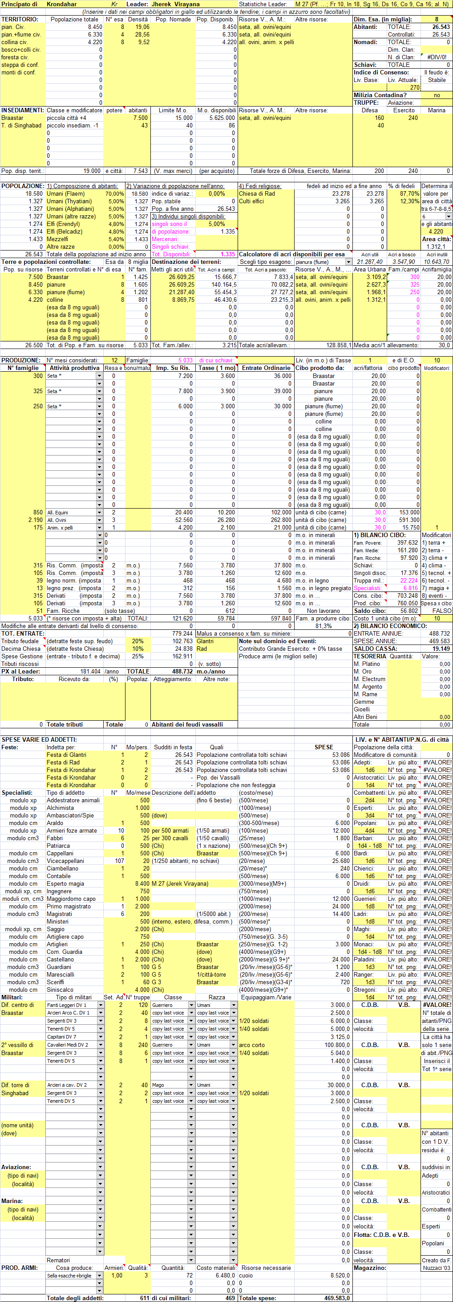This screenshot has width=453, height=1302.
Task: Select the 'Dim. Esa. (in miglia)' value 8
Action: tap(437, 19)
